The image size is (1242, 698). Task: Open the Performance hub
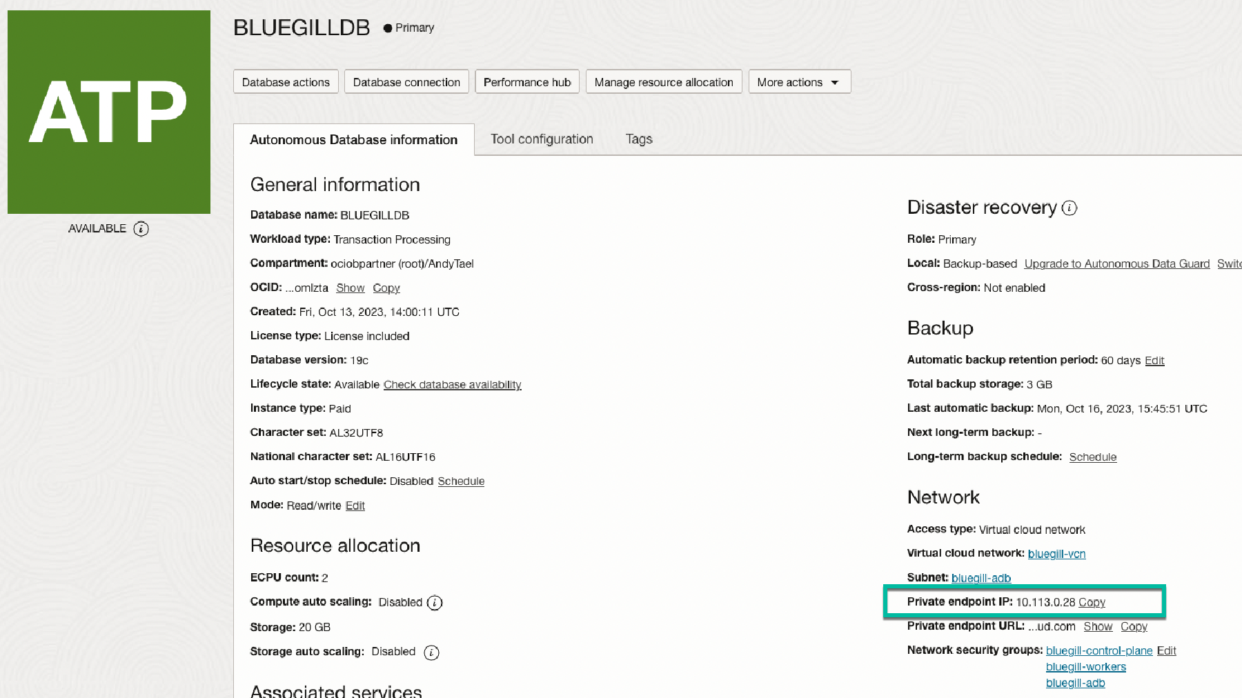527,82
